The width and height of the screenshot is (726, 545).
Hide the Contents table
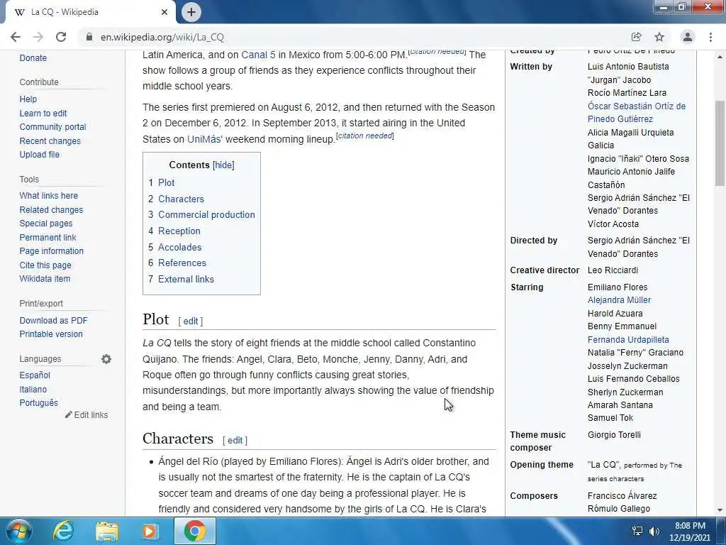[223, 165]
